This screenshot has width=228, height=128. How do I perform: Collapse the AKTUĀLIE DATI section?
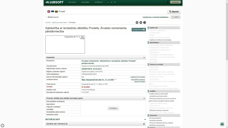pos(145,119)
